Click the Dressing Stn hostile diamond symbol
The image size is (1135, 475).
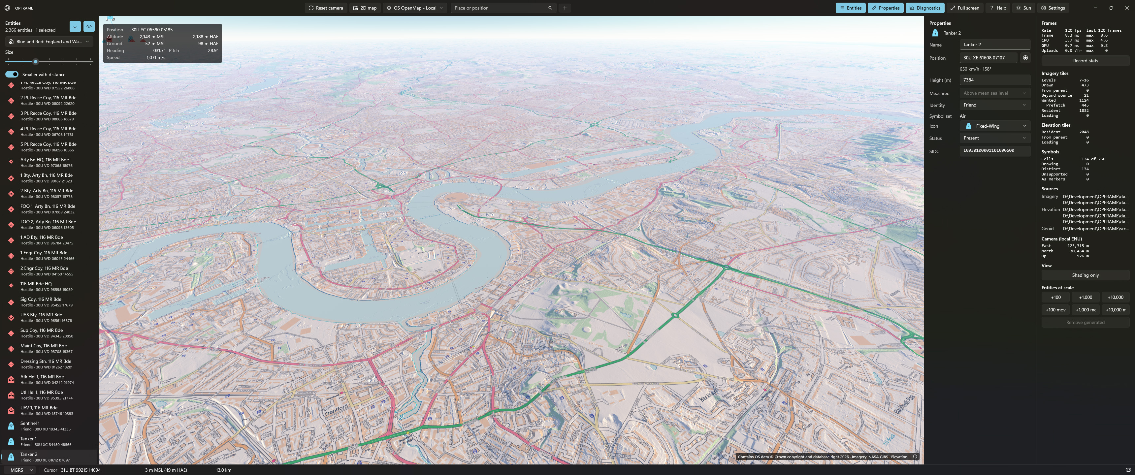(x=11, y=364)
